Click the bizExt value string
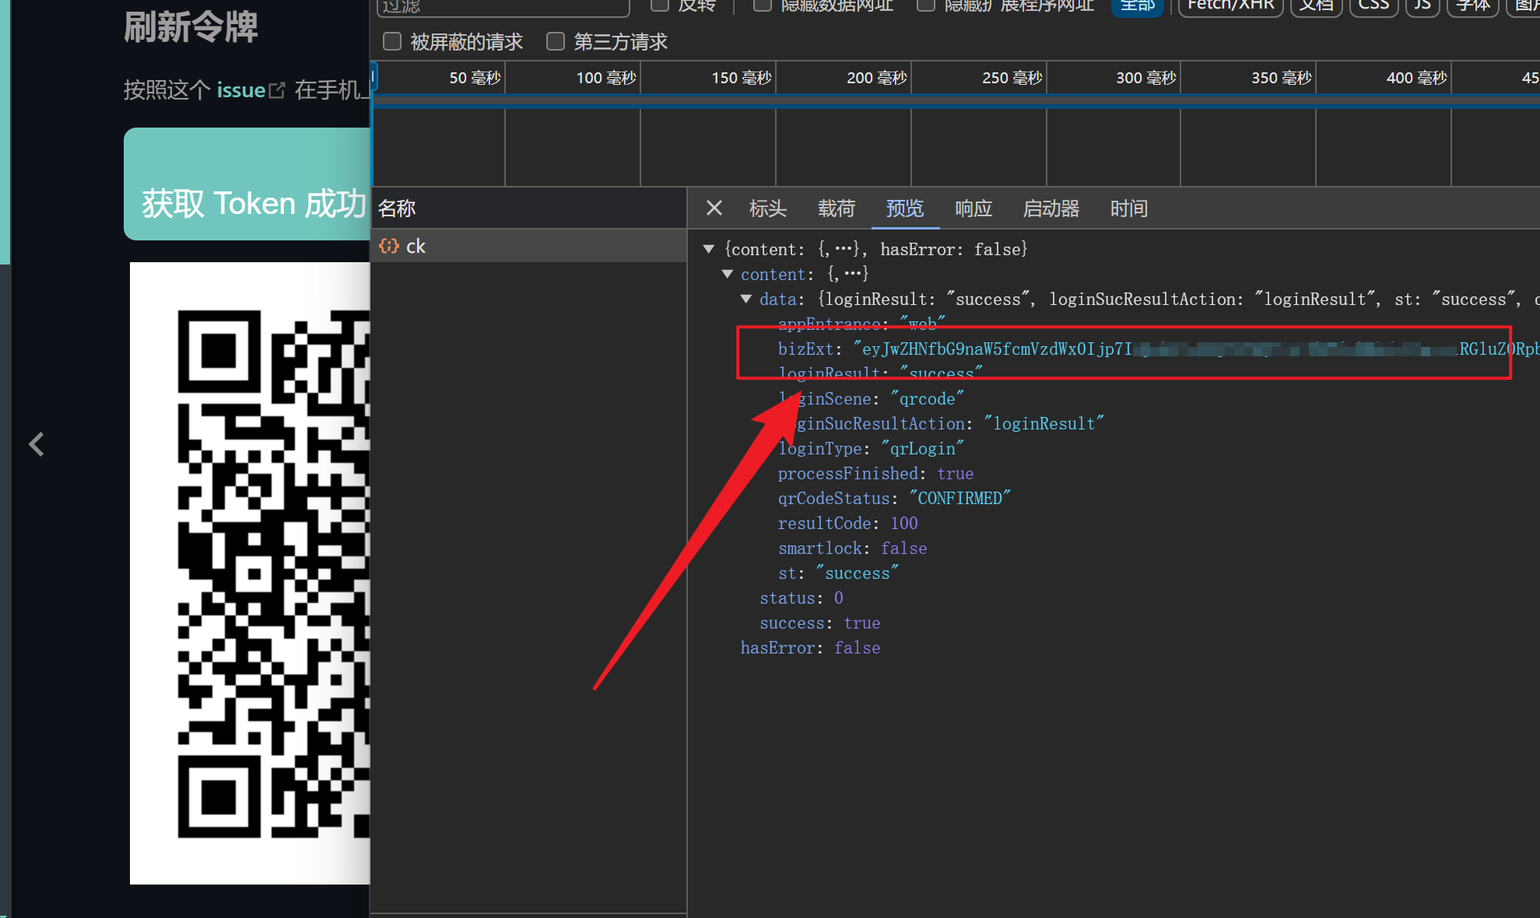1540x918 pixels. pyautogui.click(x=1195, y=349)
